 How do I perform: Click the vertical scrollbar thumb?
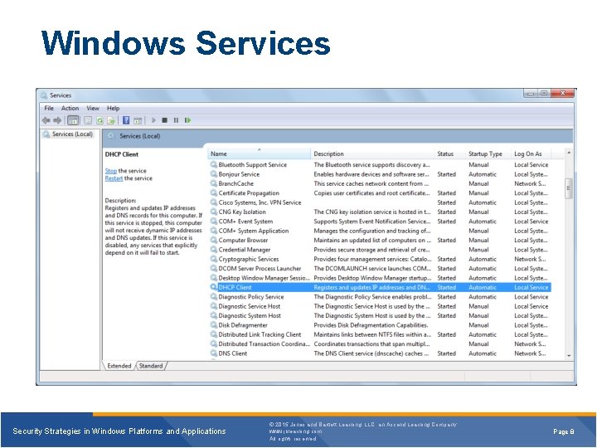(x=569, y=188)
